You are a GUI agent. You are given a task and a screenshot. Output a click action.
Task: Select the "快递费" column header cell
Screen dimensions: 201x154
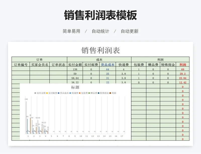tap(123, 65)
